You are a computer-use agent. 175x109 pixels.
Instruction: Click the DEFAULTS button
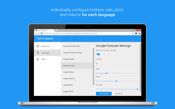point(119,94)
